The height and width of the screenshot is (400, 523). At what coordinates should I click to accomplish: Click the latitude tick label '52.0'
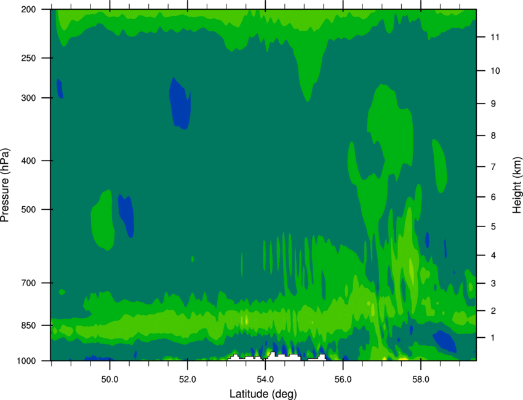click(188, 380)
